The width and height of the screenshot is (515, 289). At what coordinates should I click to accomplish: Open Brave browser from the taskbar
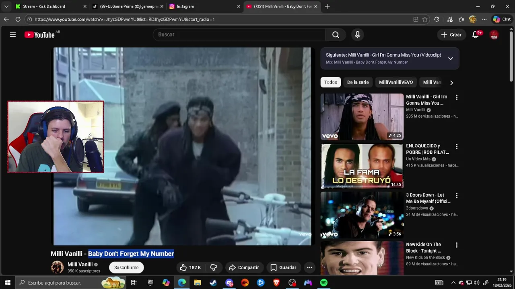[276, 283]
